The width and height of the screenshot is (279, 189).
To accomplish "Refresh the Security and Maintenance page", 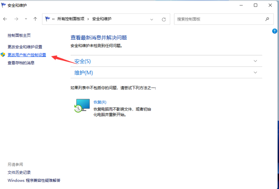I will (164, 19).
